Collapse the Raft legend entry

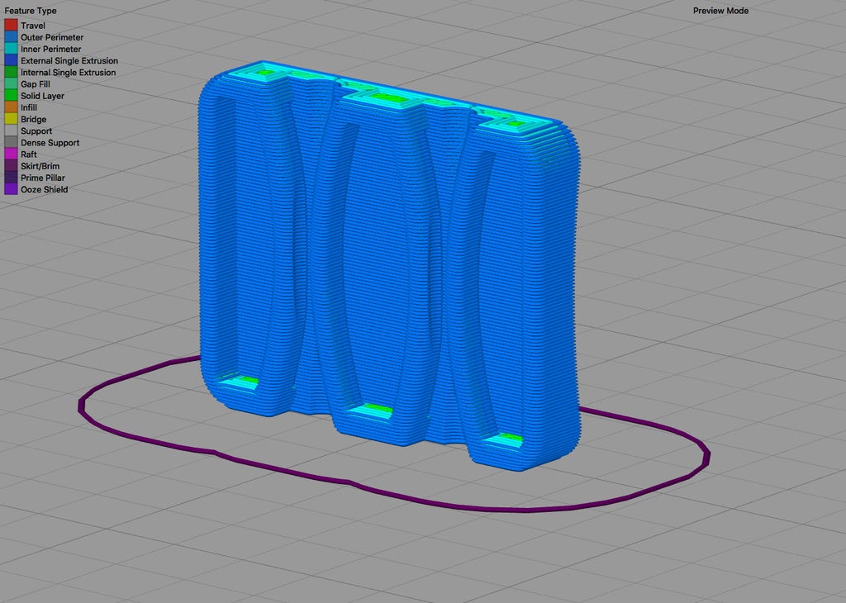(x=9, y=154)
